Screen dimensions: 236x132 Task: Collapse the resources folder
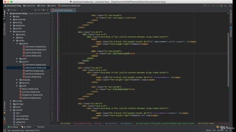click(x=11, y=32)
